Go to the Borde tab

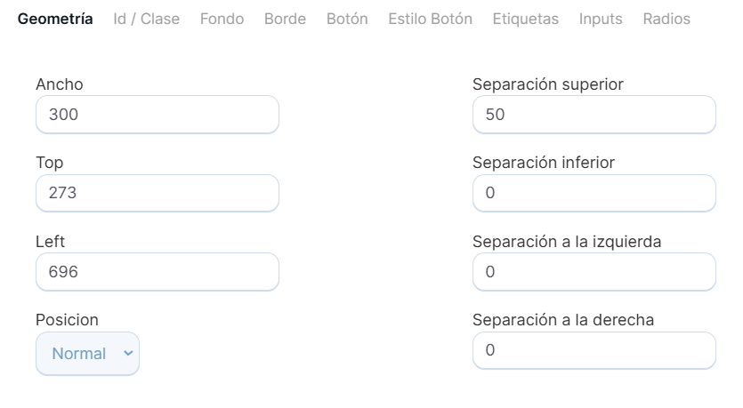(x=285, y=19)
